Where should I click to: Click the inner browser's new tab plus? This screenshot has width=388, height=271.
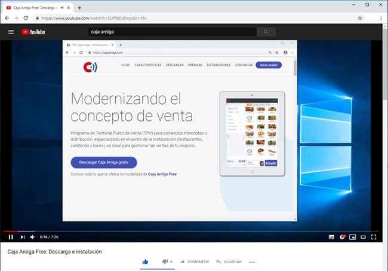[x=121, y=45]
